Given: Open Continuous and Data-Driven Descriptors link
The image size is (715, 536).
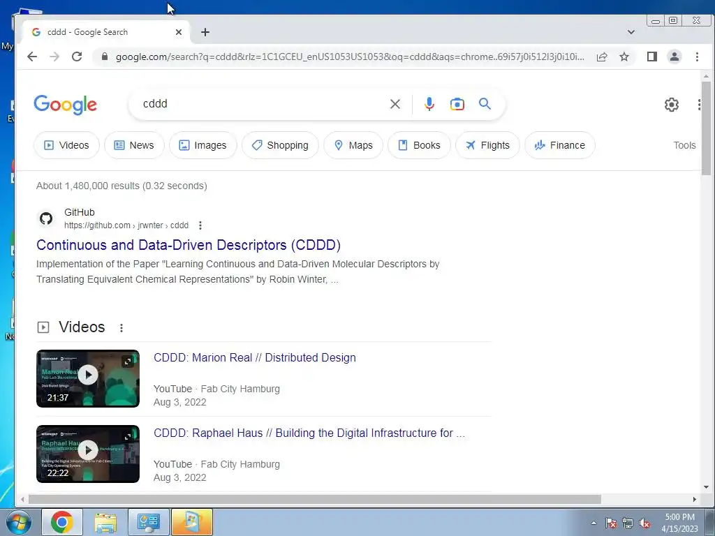Looking at the screenshot, I should pyautogui.click(x=189, y=245).
